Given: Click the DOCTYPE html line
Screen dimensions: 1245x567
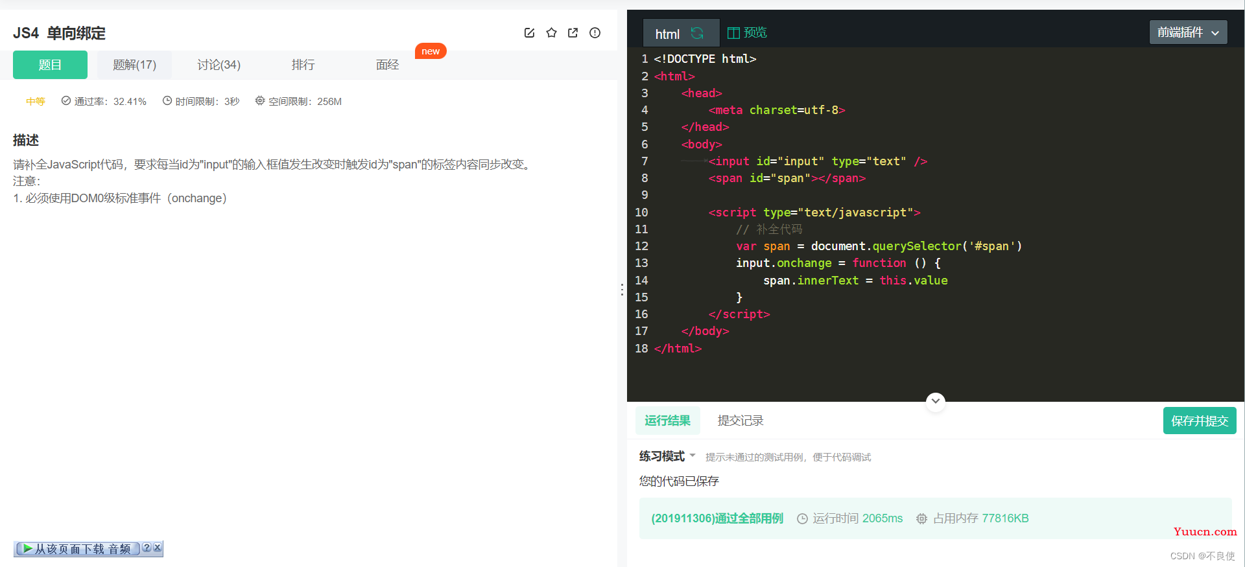Looking at the screenshot, I should tap(705, 59).
